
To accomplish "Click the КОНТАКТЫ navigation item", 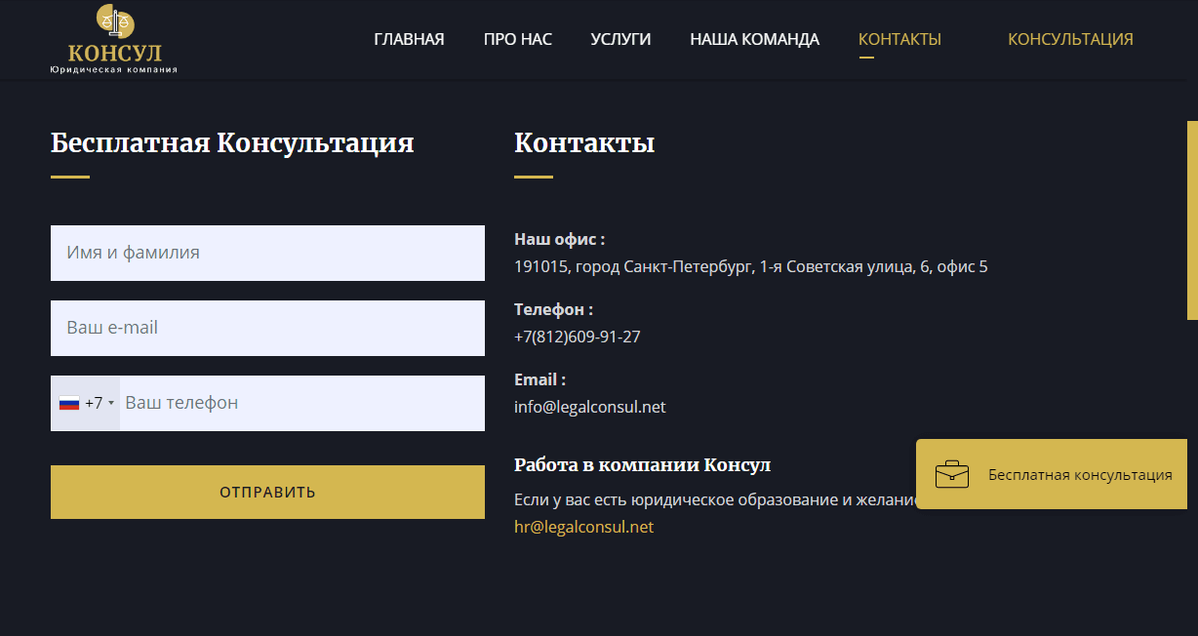I will click(899, 39).
